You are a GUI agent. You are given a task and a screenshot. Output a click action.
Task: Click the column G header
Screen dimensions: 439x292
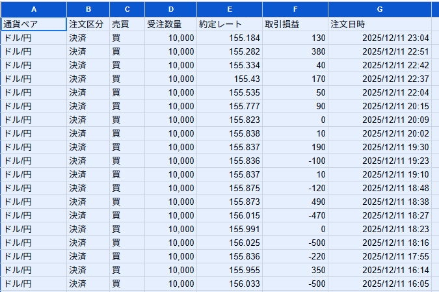[x=380, y=9]
